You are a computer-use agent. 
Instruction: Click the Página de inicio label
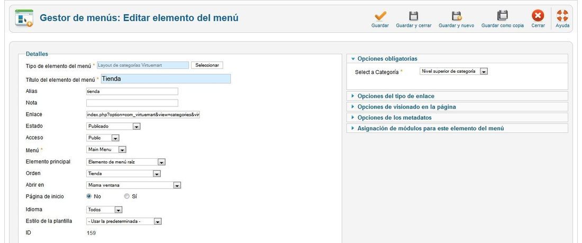[44, 197]
